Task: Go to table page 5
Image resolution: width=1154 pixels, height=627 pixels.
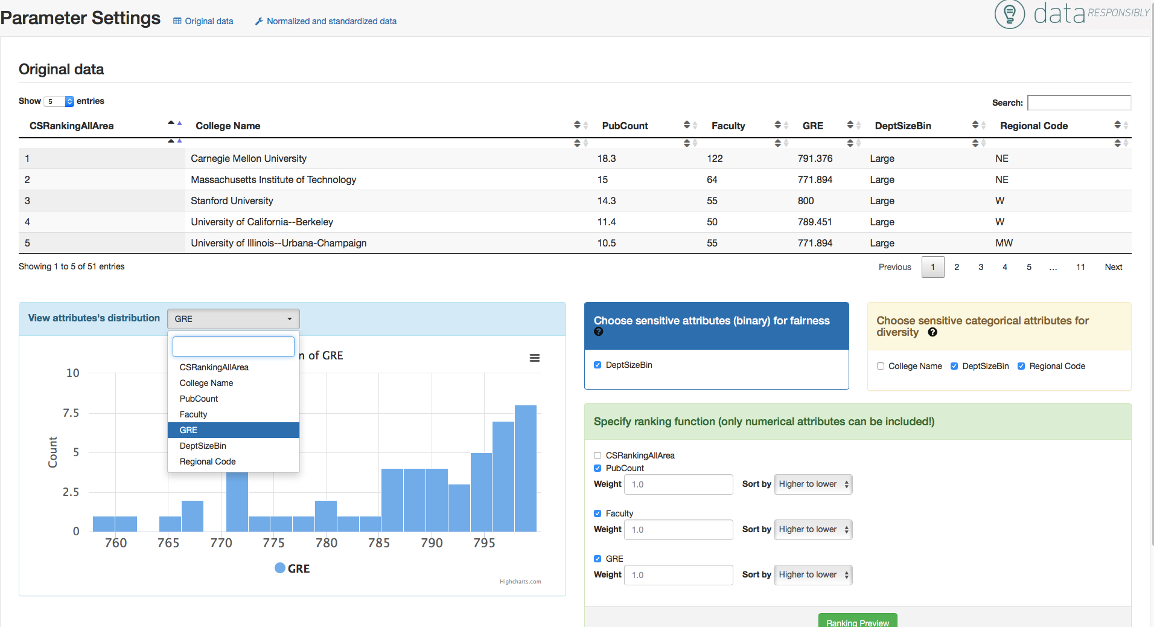Action: 1029,267
